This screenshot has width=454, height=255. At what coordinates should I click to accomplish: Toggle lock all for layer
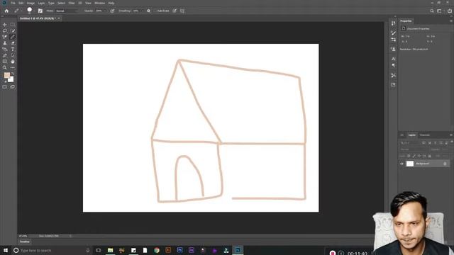tap(429, 156)
